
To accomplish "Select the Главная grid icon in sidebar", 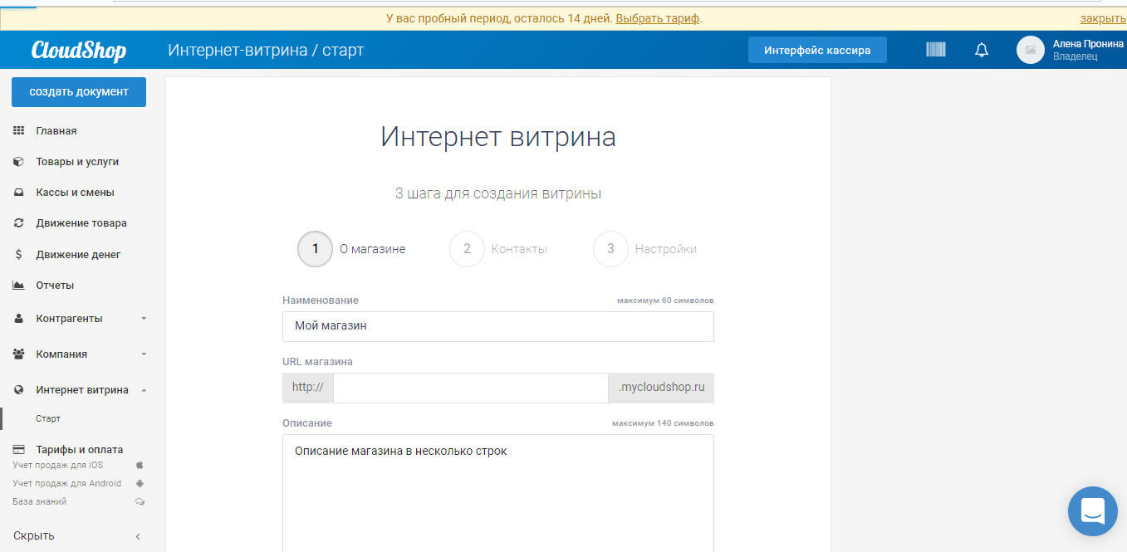I will tap(17, 129).
